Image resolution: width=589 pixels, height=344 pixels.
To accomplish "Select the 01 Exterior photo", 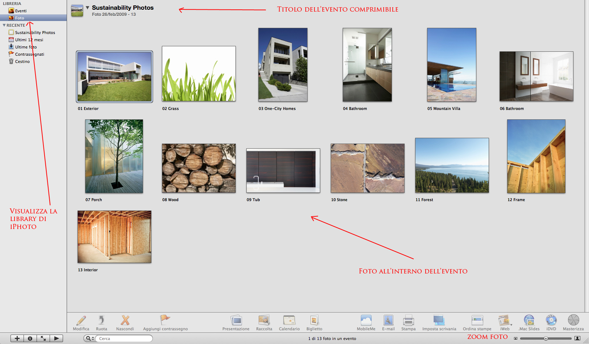I will (x=114, y=77).
